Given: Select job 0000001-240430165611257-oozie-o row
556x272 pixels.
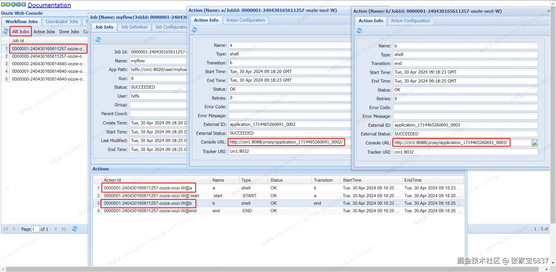Looking at the screenshot, I should tap(45, 49).
